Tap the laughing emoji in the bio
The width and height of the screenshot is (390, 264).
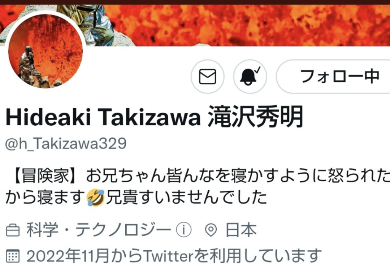pos(96,198)
